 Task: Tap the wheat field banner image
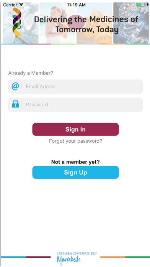[x=94, y=23]
